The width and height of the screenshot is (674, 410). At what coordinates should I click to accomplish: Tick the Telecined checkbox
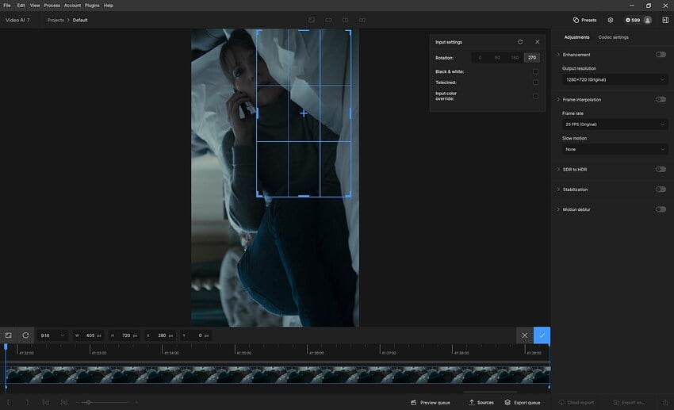535,82
